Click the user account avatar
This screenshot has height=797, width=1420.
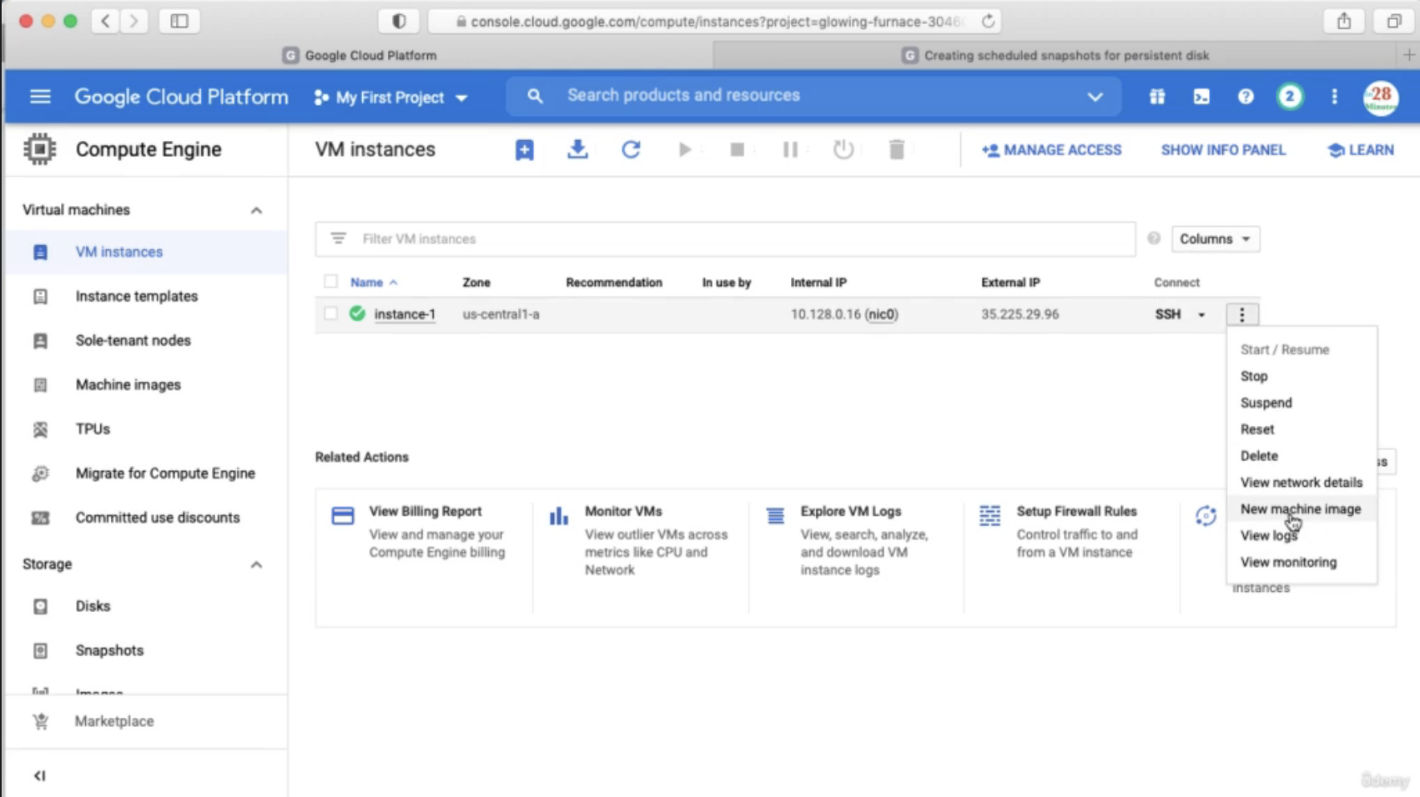click(x=1381, y=98)
